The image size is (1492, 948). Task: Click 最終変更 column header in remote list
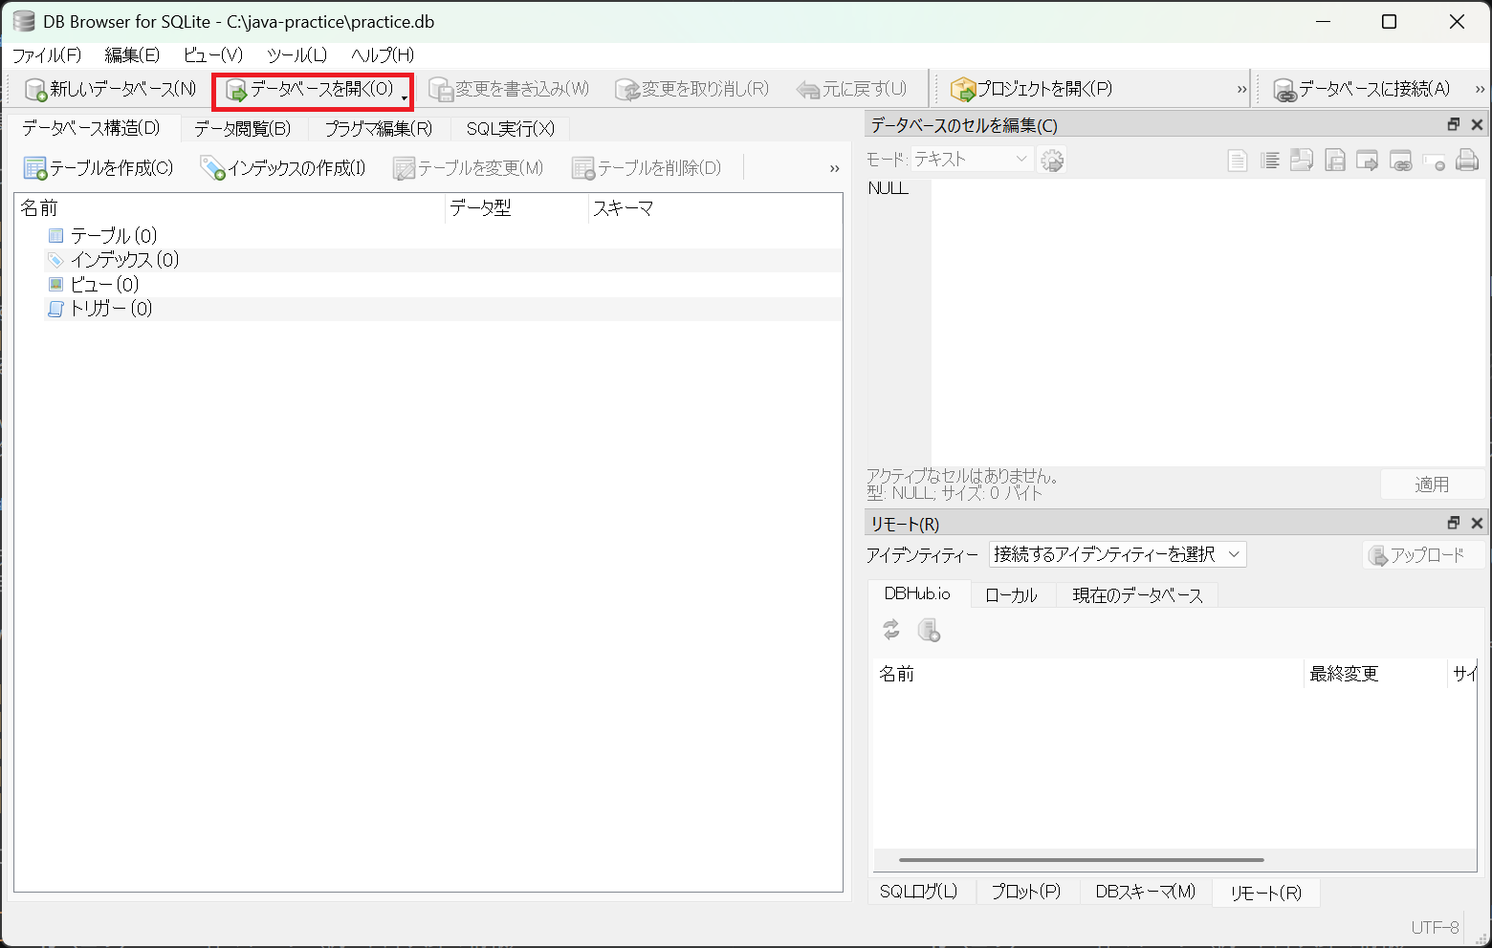click(1375, 675)
